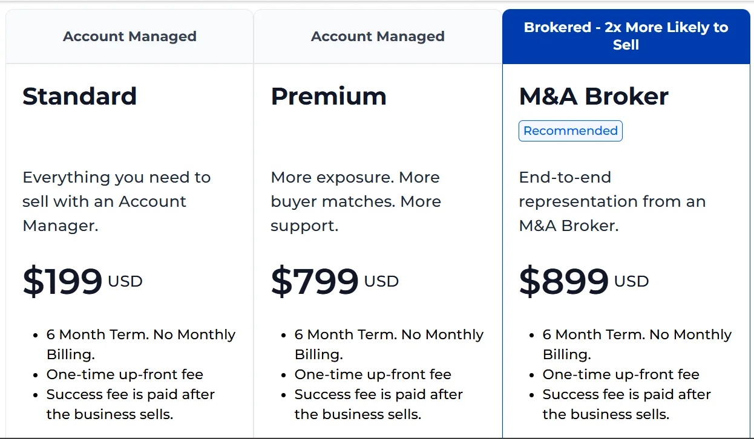Click the Account Managed header above Standard
Viewport: 754px width, 439px height.
(x=129, y=36)
